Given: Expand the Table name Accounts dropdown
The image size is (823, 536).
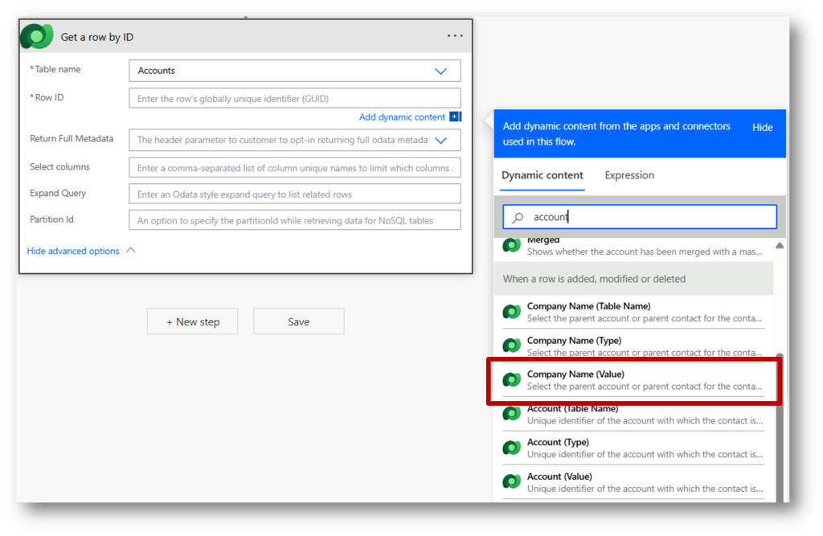Looking at the screenshot, I should pos(440,71).
